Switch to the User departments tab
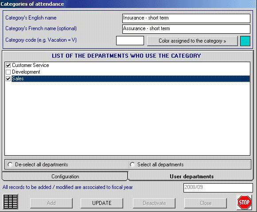This screenshot has width=257, height=212. 191,177
